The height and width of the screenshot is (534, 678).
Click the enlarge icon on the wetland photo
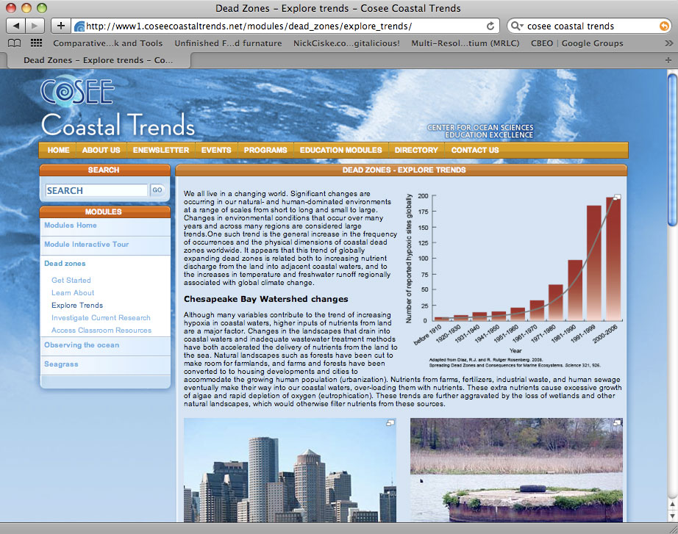click(x=618, y=422)
